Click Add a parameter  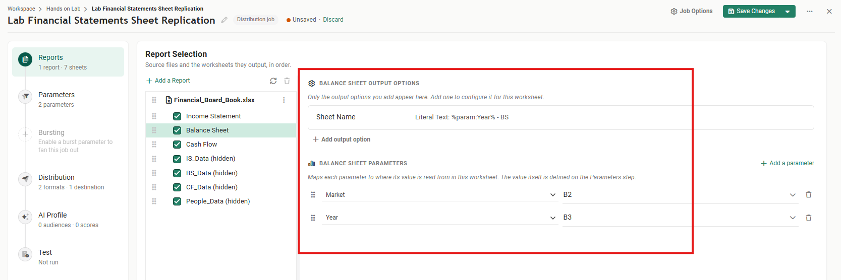[788, 163]
